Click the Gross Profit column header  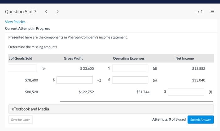pyautogui.click(x=73, y=58)
